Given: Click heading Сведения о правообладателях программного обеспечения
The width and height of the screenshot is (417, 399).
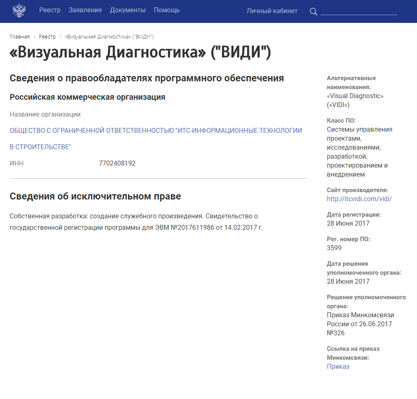Looking at the screenshot, I should click(147, 78).
